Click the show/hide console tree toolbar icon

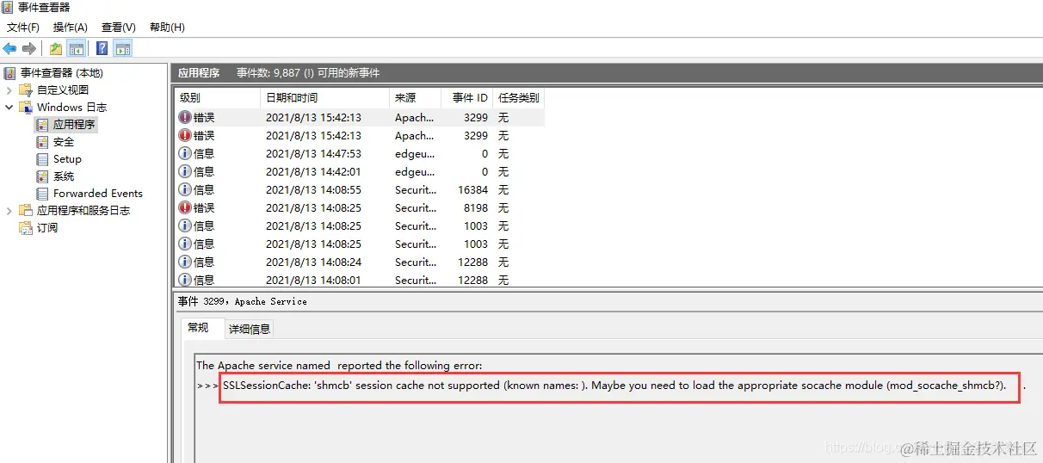tap(77, 49)
